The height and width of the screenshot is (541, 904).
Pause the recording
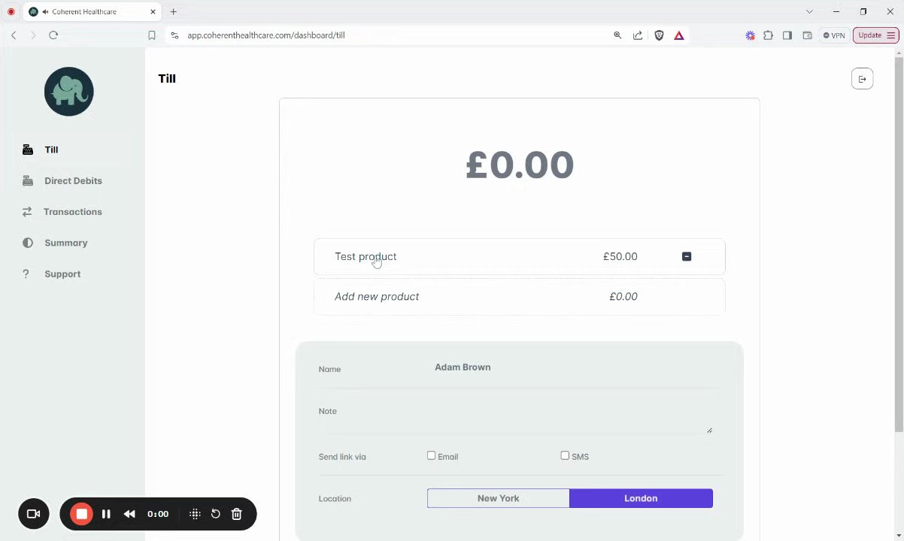[106, 514]
